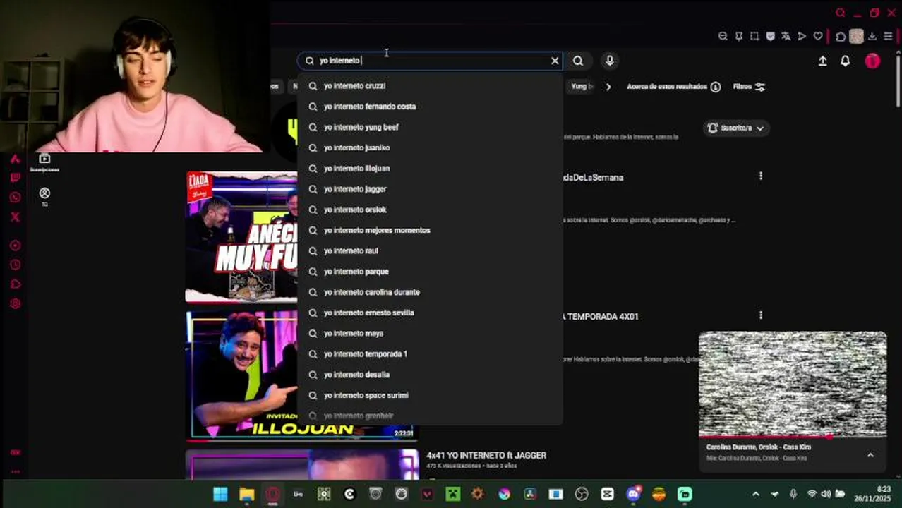The width and height of the screenshot is (902, 508).
Task: Open the Suscripciones item in YouTube sidebar
Action: click(x=44, y=163)
